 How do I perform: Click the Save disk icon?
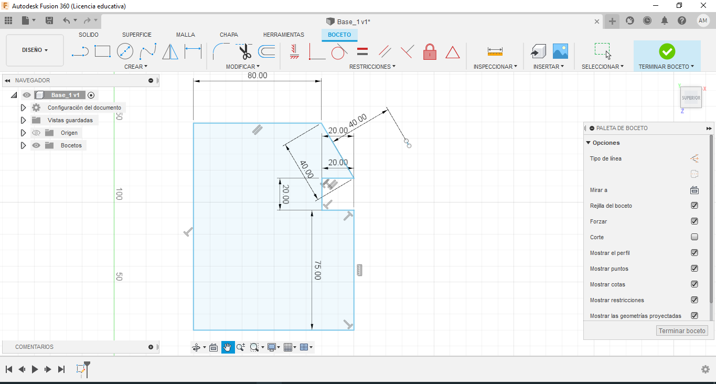coord(49,20)
